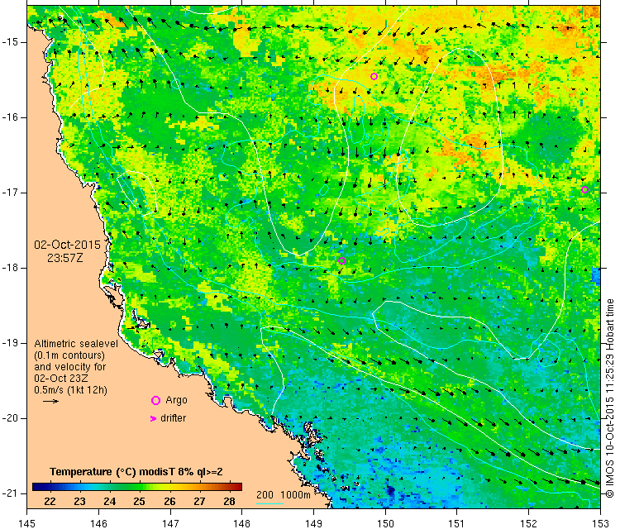
Task: Click the Argo marker near 15.5S, 149.8E
Action: [374, 76]
